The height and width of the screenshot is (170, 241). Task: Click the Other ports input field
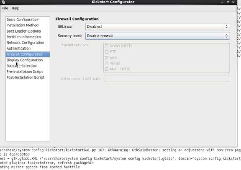click(x=167, y=79)
